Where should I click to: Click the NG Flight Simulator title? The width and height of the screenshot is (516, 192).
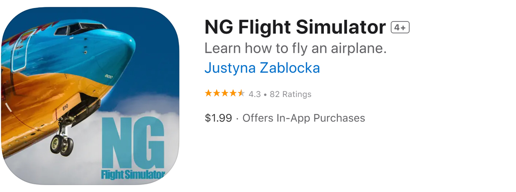click(295, 27)
